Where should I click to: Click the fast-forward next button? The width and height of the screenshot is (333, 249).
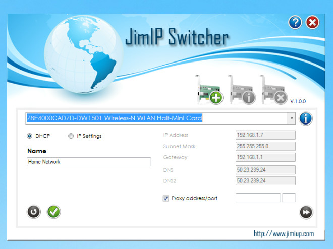[x=306, y=212]
